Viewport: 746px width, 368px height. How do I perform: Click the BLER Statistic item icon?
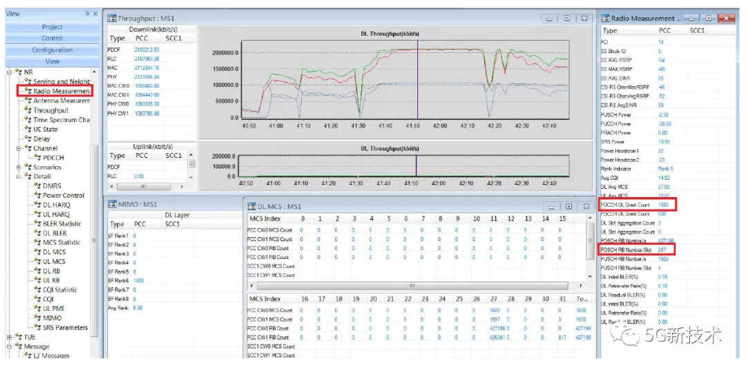coord(37,224)
